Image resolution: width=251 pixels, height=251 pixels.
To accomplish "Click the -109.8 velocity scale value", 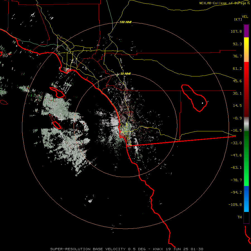I will point(235,205).
